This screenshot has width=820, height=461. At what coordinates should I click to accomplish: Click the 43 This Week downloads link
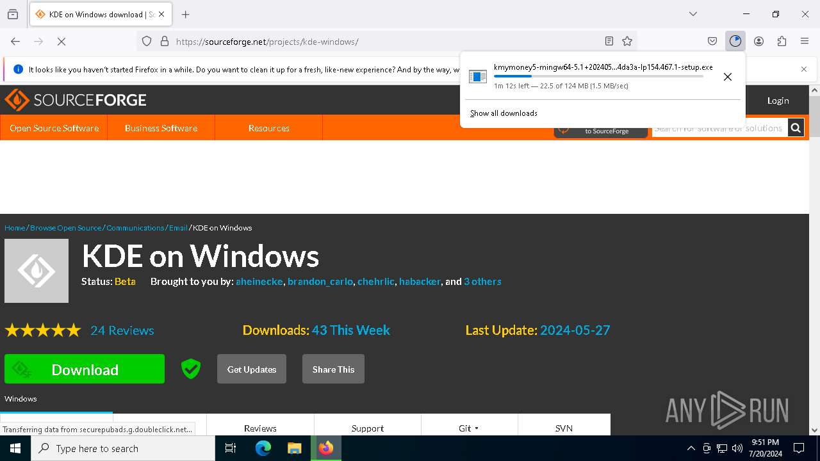351,330
